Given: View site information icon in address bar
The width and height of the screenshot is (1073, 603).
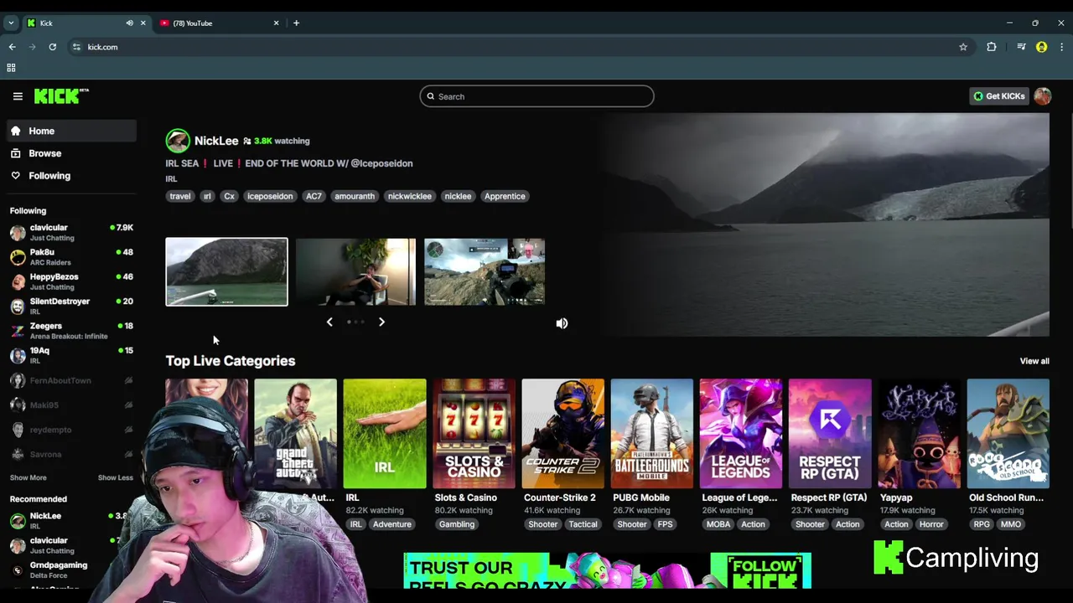Looking at the screenshot, I should point(76,47).
